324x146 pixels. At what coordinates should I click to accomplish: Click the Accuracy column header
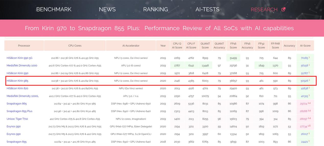click(289, 46)
